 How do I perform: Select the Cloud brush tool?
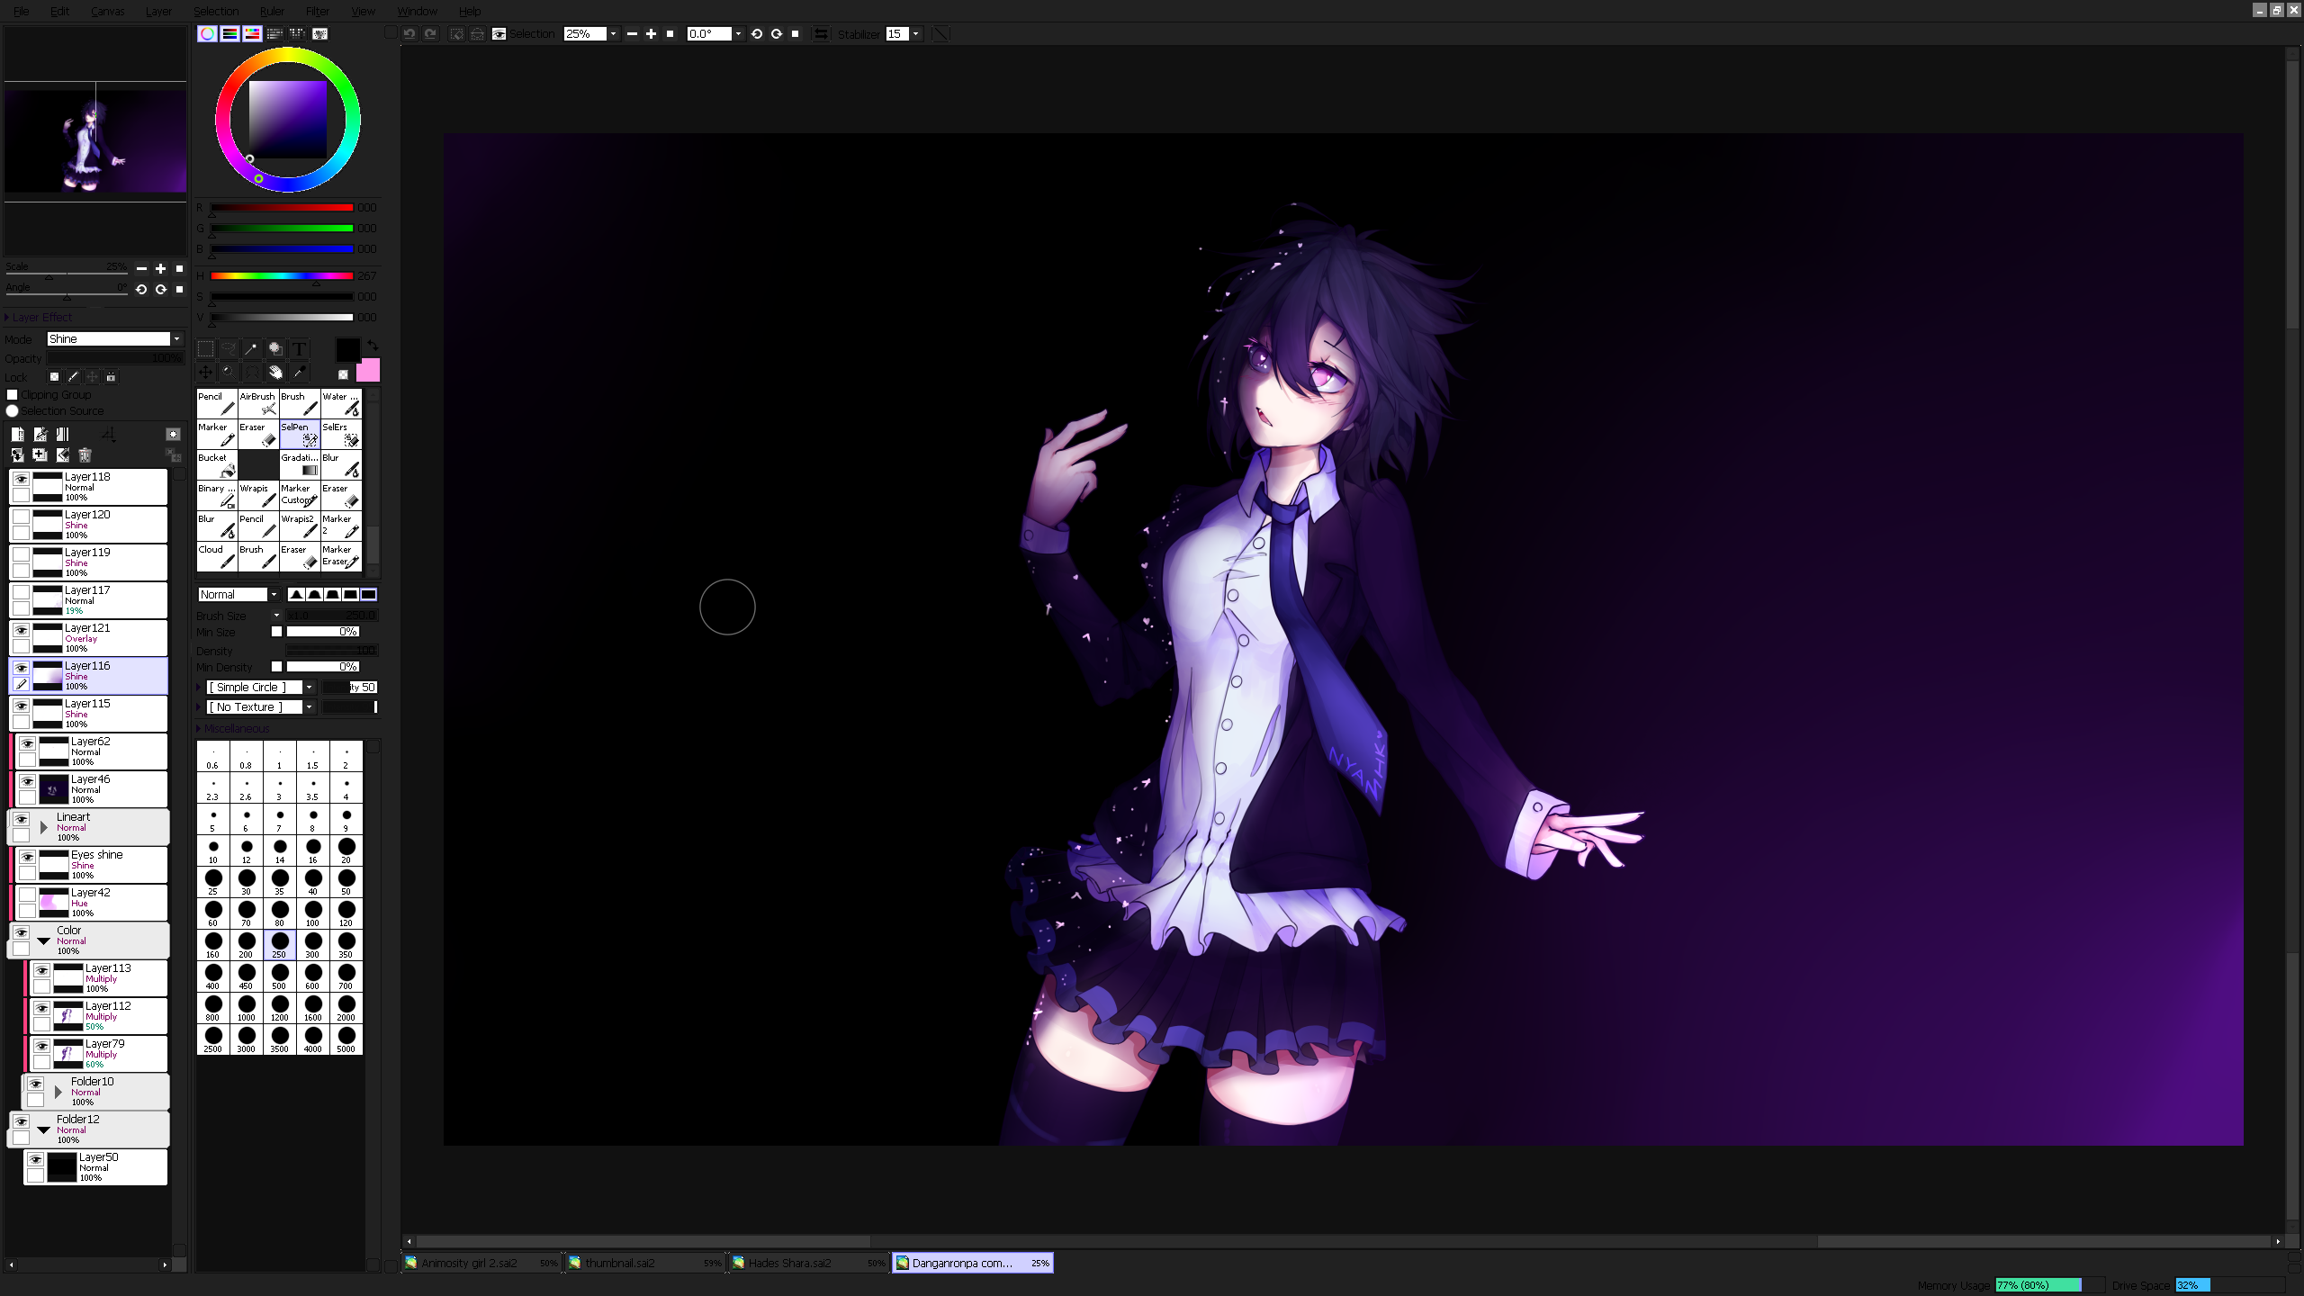coord(216,556)
